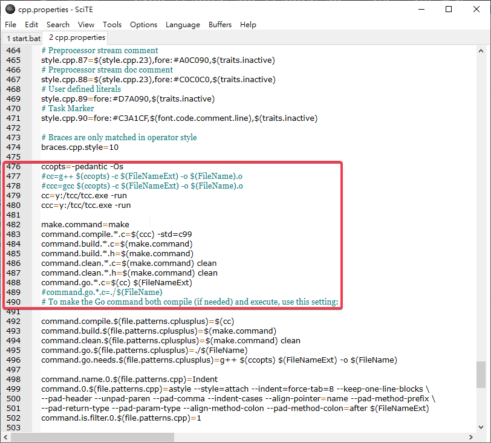Click the '--pad-return-type --pad-param-type' line
491x443 pixels.
(x=235, y=409)
